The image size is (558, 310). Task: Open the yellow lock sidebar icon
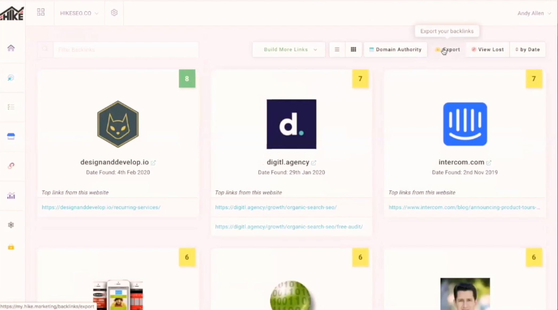11,247
